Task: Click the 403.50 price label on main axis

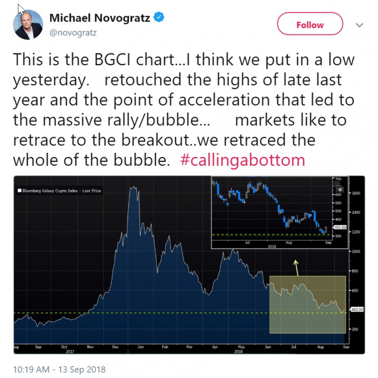Action: (x=357, y=309)
